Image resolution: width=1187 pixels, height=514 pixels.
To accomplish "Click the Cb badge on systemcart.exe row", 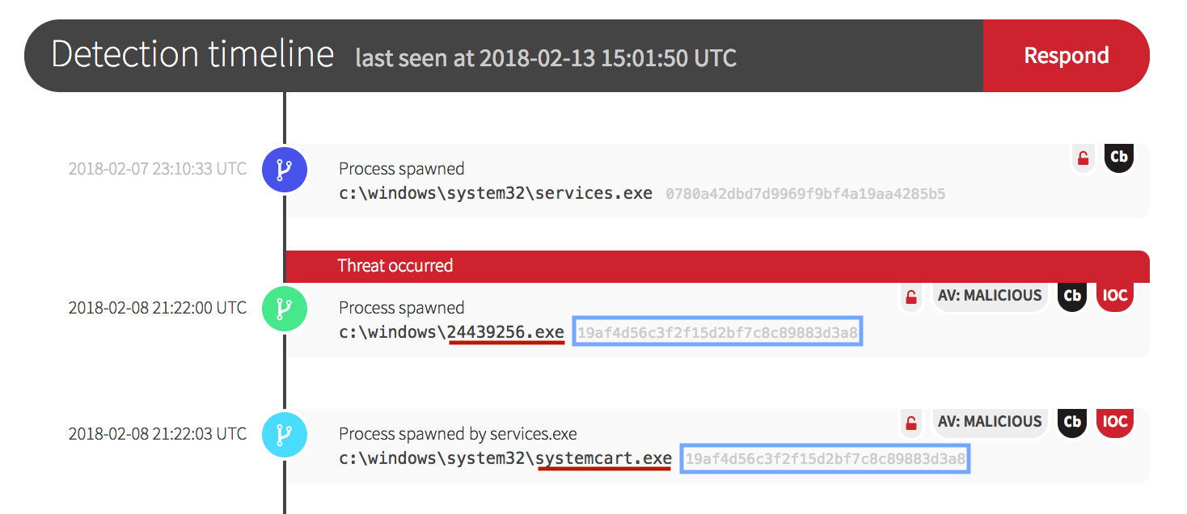I will tap(1072, 422).
